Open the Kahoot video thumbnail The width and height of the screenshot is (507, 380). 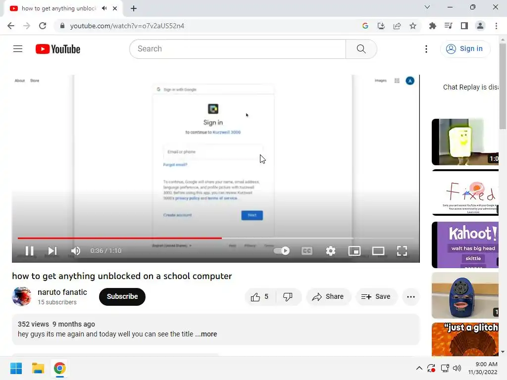[465, 244]
